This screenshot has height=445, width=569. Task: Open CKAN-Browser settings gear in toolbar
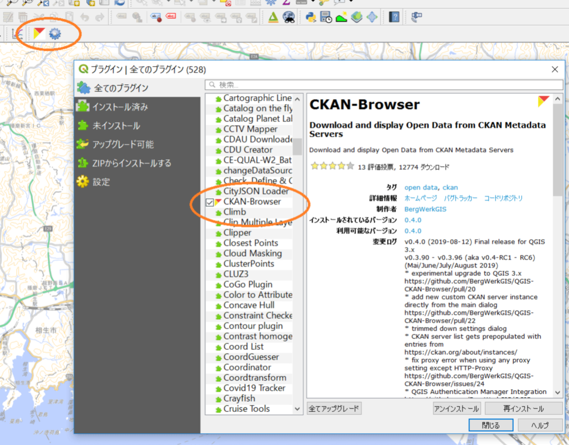click(55, 34)
